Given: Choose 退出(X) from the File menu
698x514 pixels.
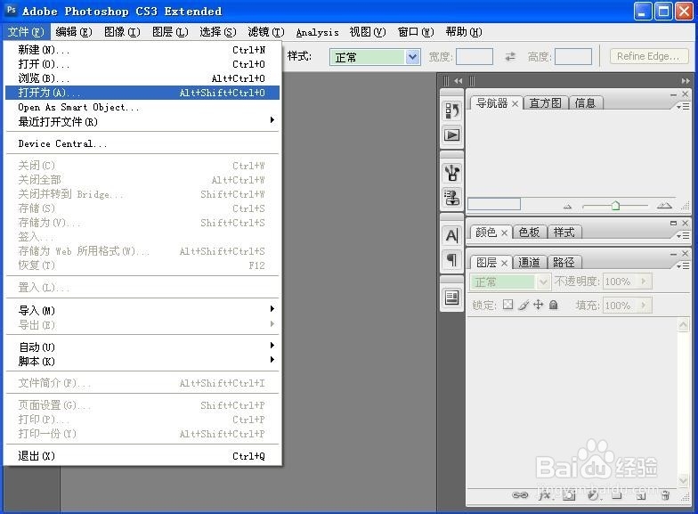Looking at the screenshot, I should pyautogui.click(x=142, y=456).
